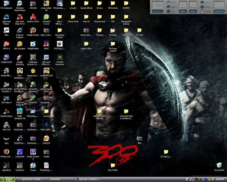
Task: Switch to the Downloads taskbar window
Action: (x=60, y=179)
